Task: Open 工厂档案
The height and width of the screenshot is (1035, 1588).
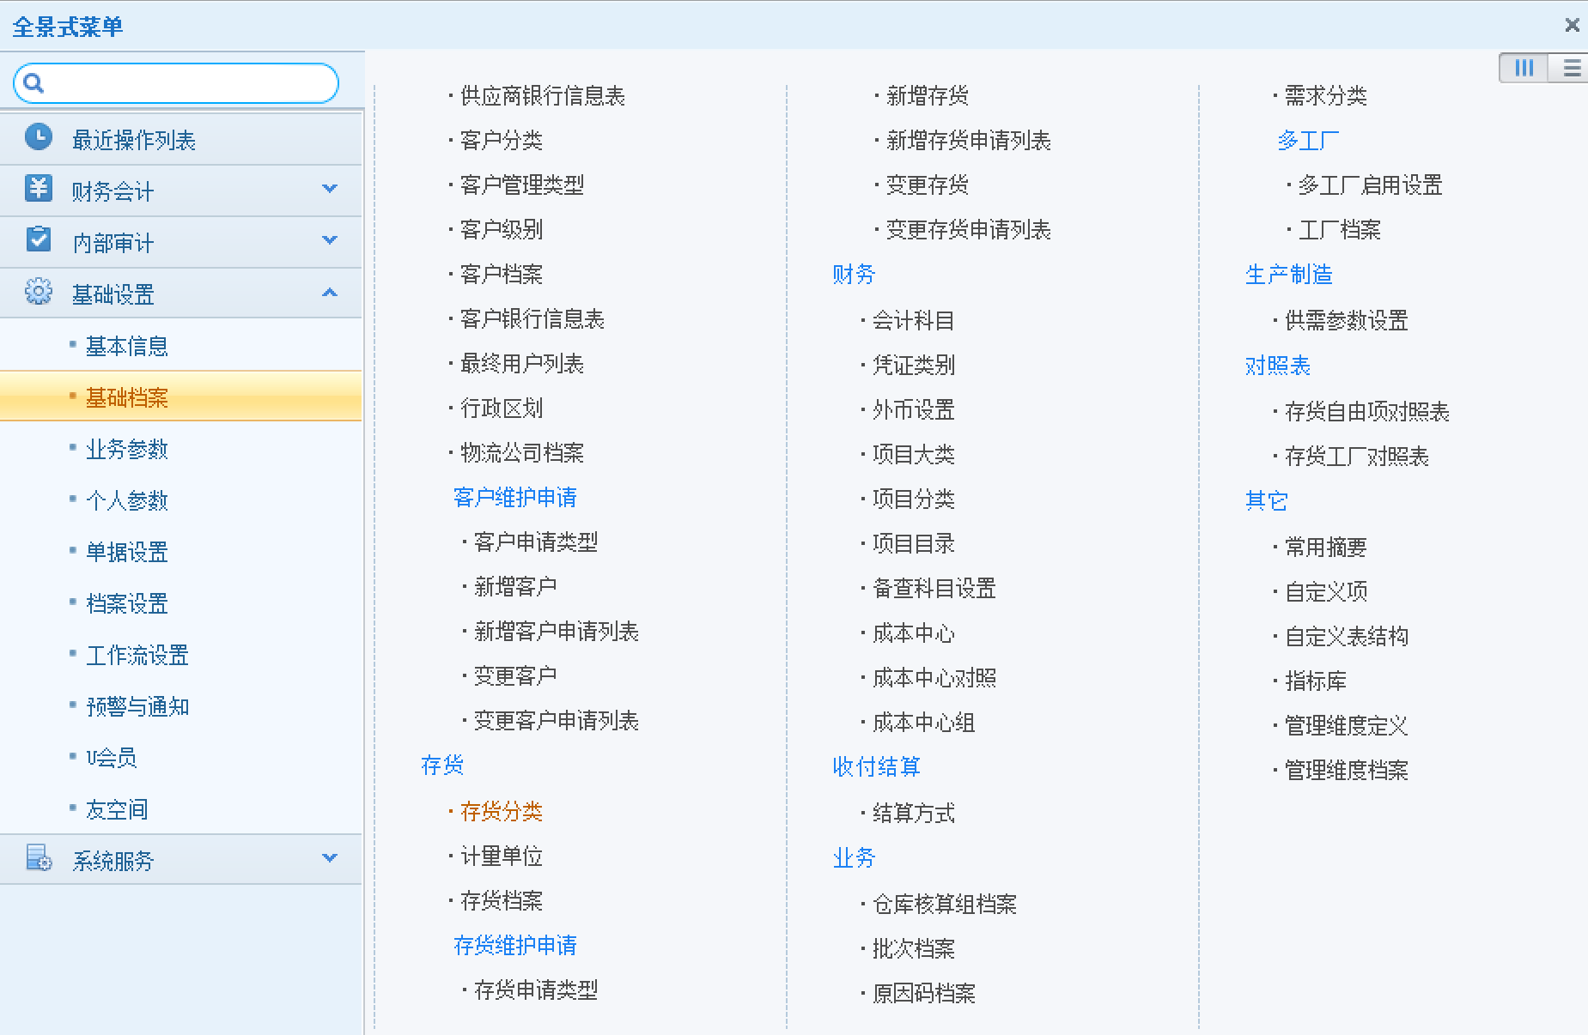Action: pos(1340,229)
